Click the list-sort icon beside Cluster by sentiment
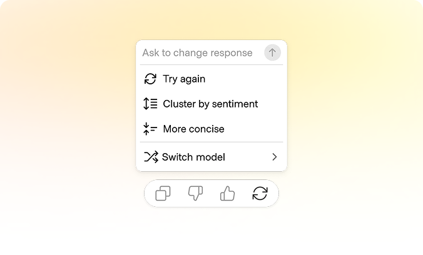Screen dimensions: 423x255 click(150, 104)
